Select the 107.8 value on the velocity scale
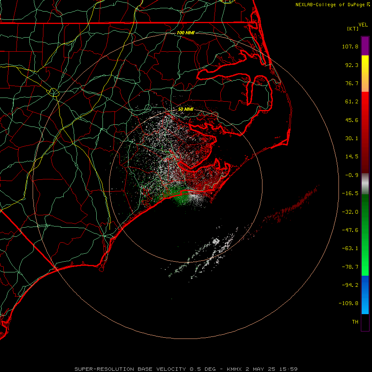 [350, 46]
